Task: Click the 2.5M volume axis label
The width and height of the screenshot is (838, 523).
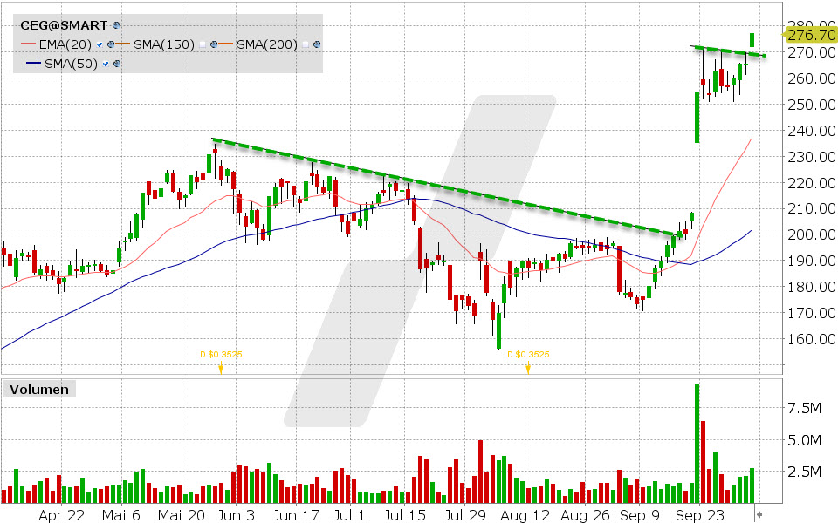Action: coord(804,472)
